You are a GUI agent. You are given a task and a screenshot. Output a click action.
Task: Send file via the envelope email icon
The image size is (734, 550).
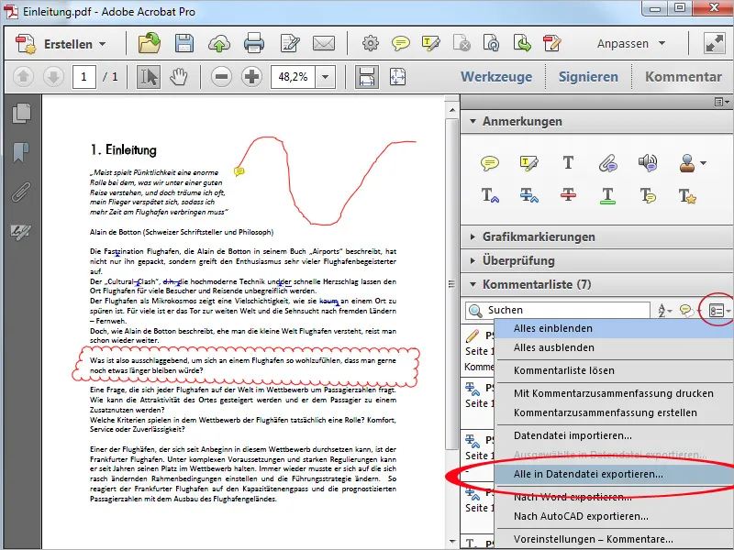point(324,43)
